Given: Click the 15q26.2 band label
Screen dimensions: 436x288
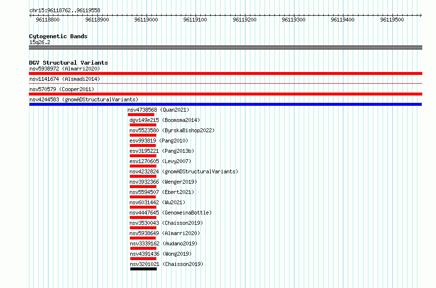Looking at the screenshot, I should coord(40,42).
